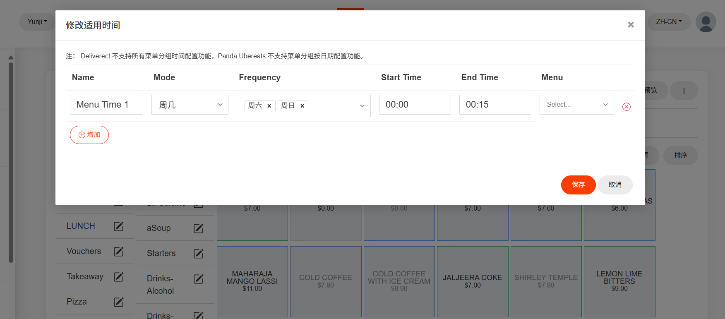Edit the Drinks-Alcohol category

pyautogui.click(x=199, y=279)
